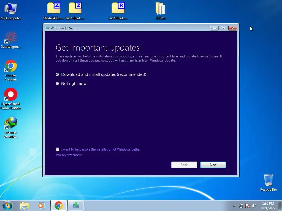Click the Windows 10 Setup title bar icon
The height and width of the screenshot is (211, 282).
(x=47, y=28)
